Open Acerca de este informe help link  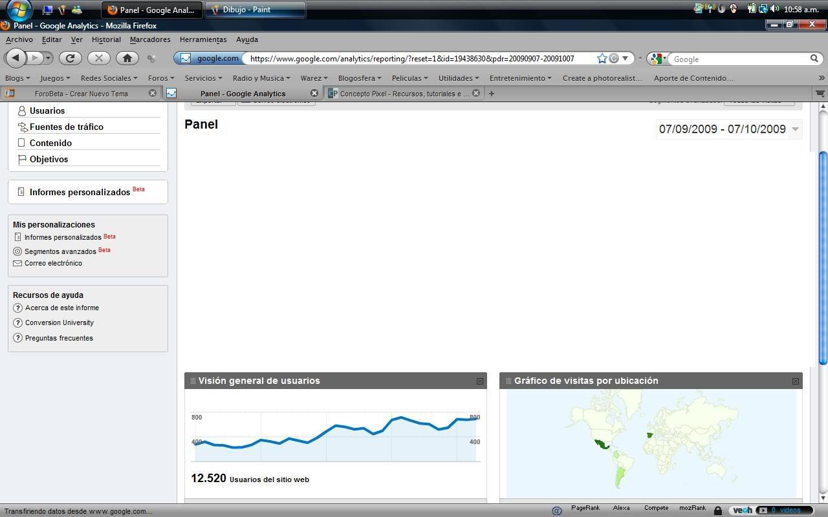[62, 308]
